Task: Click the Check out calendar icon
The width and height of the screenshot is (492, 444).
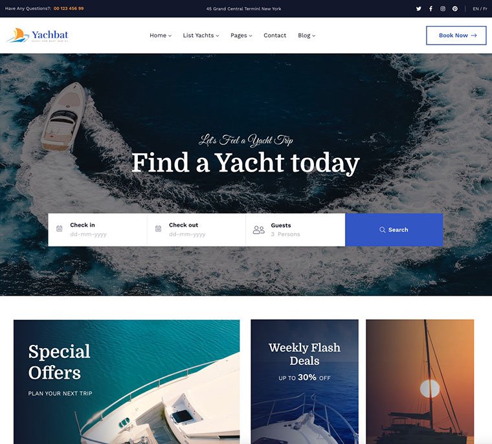Action: 158,228
